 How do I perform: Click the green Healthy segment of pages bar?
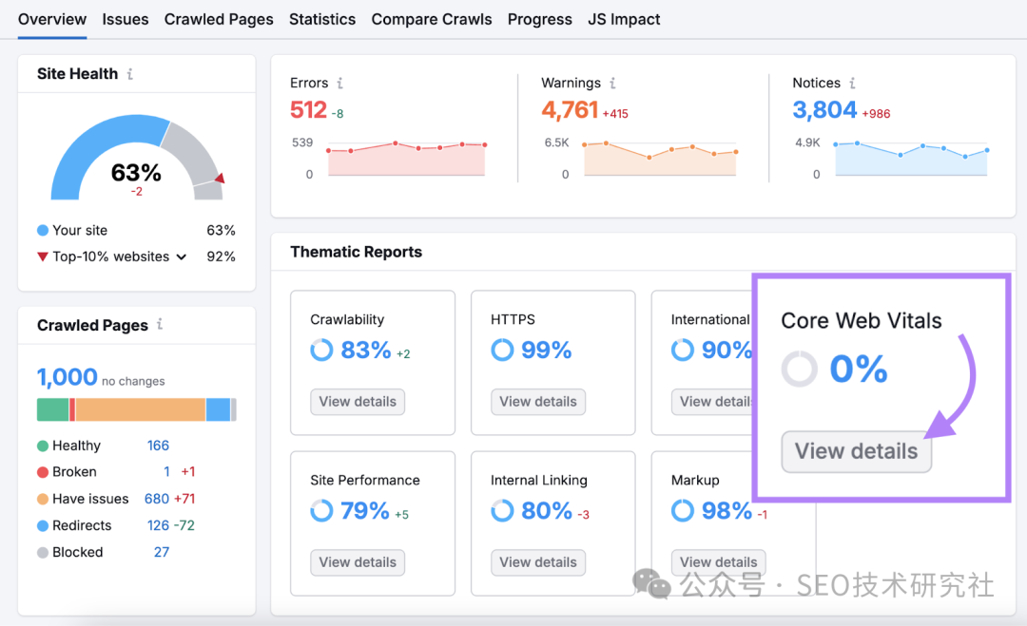click(53, 409)
